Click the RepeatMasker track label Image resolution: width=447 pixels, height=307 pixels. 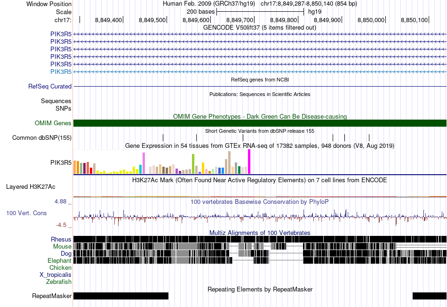pos(52,296)
